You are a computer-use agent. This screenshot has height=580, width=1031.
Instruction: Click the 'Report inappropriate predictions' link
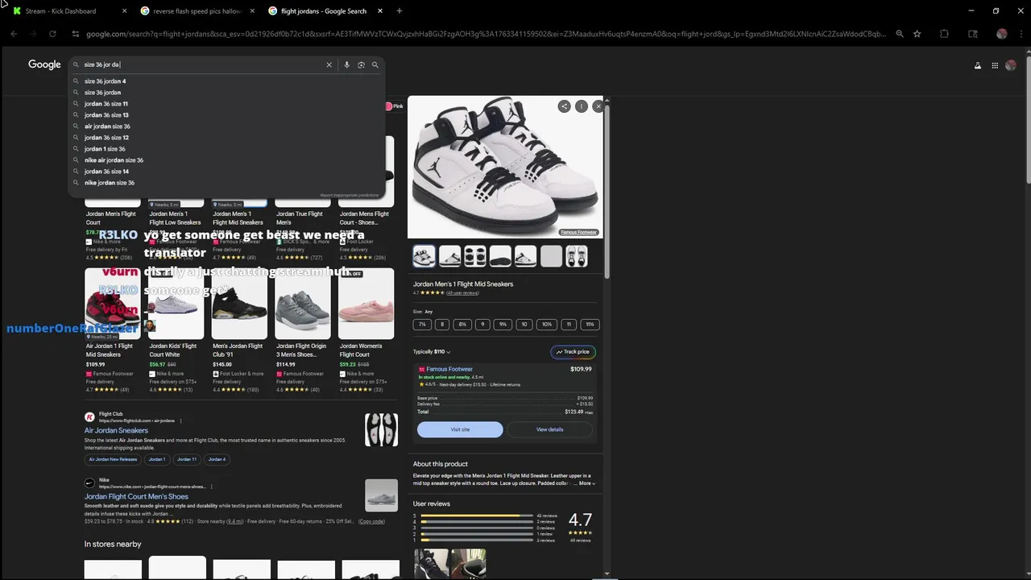click(x=349, y=195)
